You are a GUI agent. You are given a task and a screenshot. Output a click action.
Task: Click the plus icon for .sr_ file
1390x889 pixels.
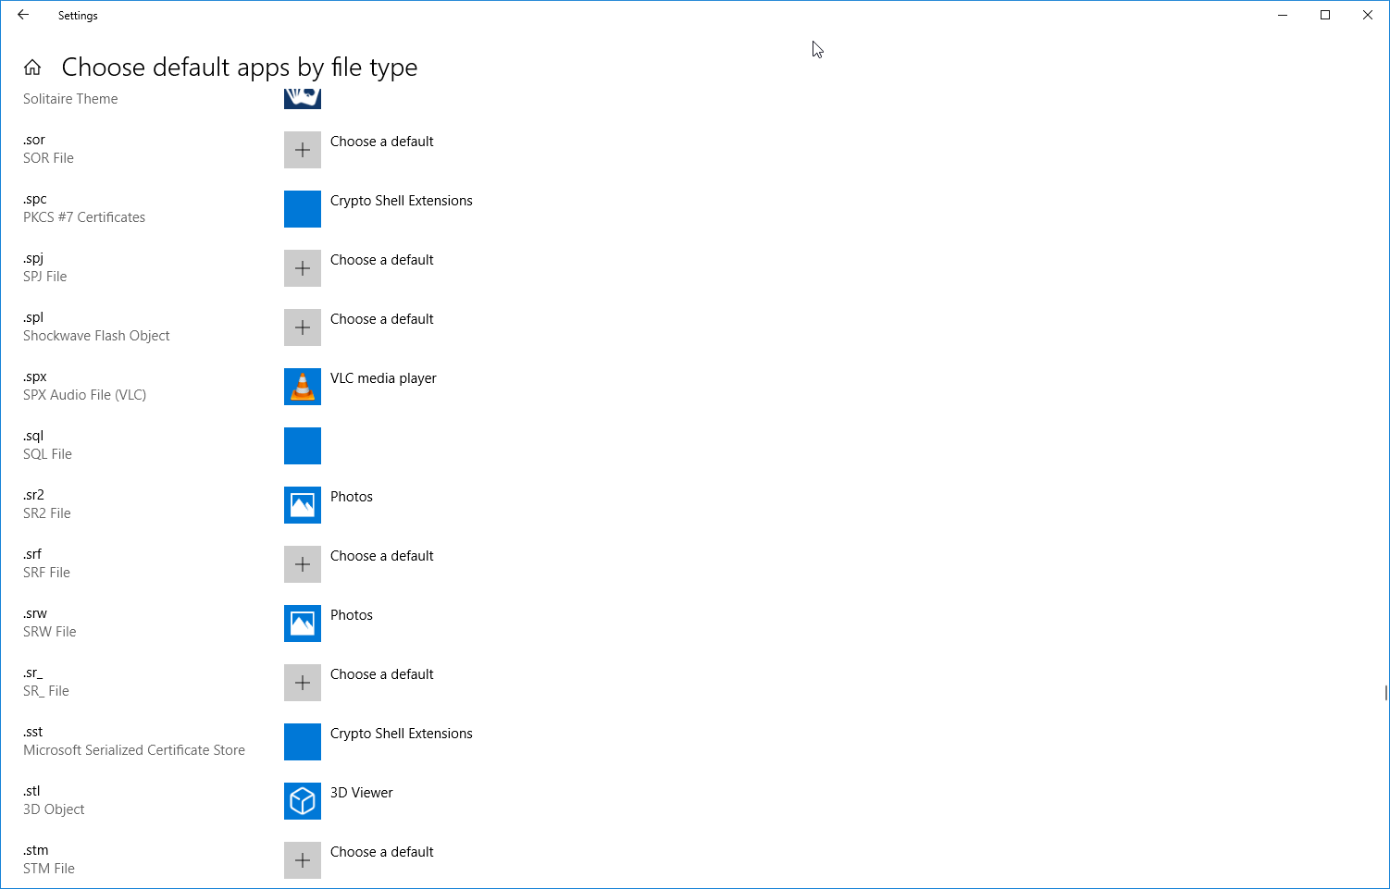click(303, 683)
